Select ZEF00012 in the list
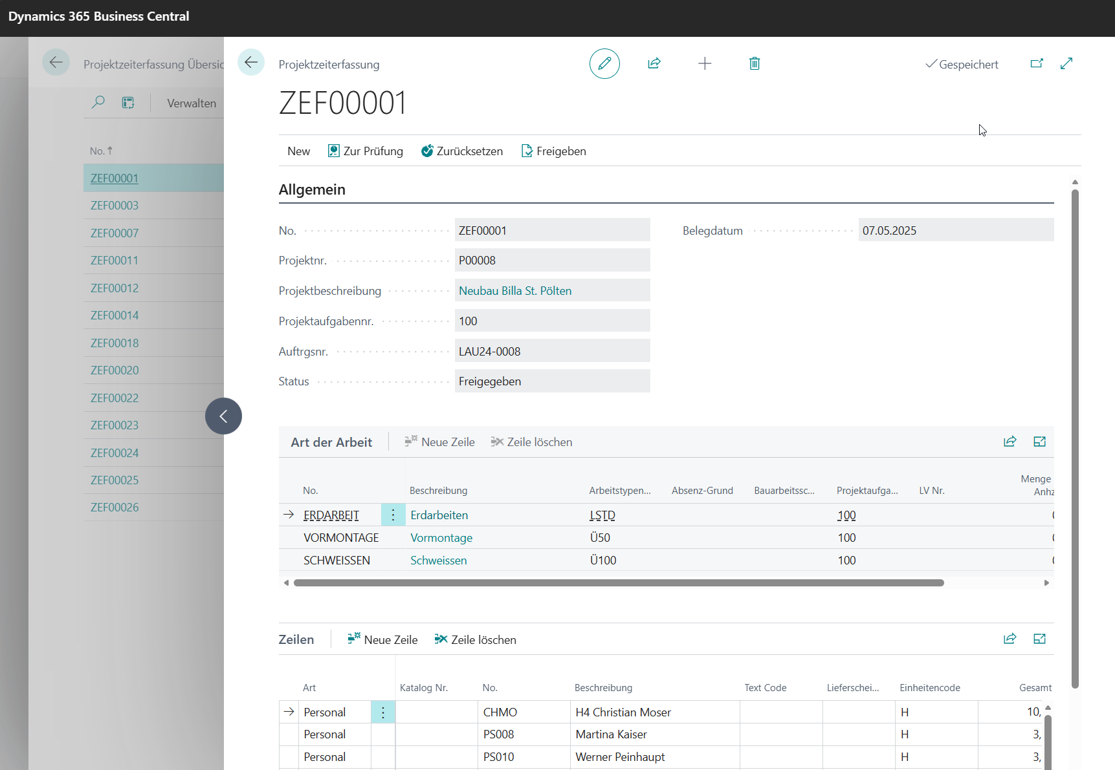 tap(115, 288)
